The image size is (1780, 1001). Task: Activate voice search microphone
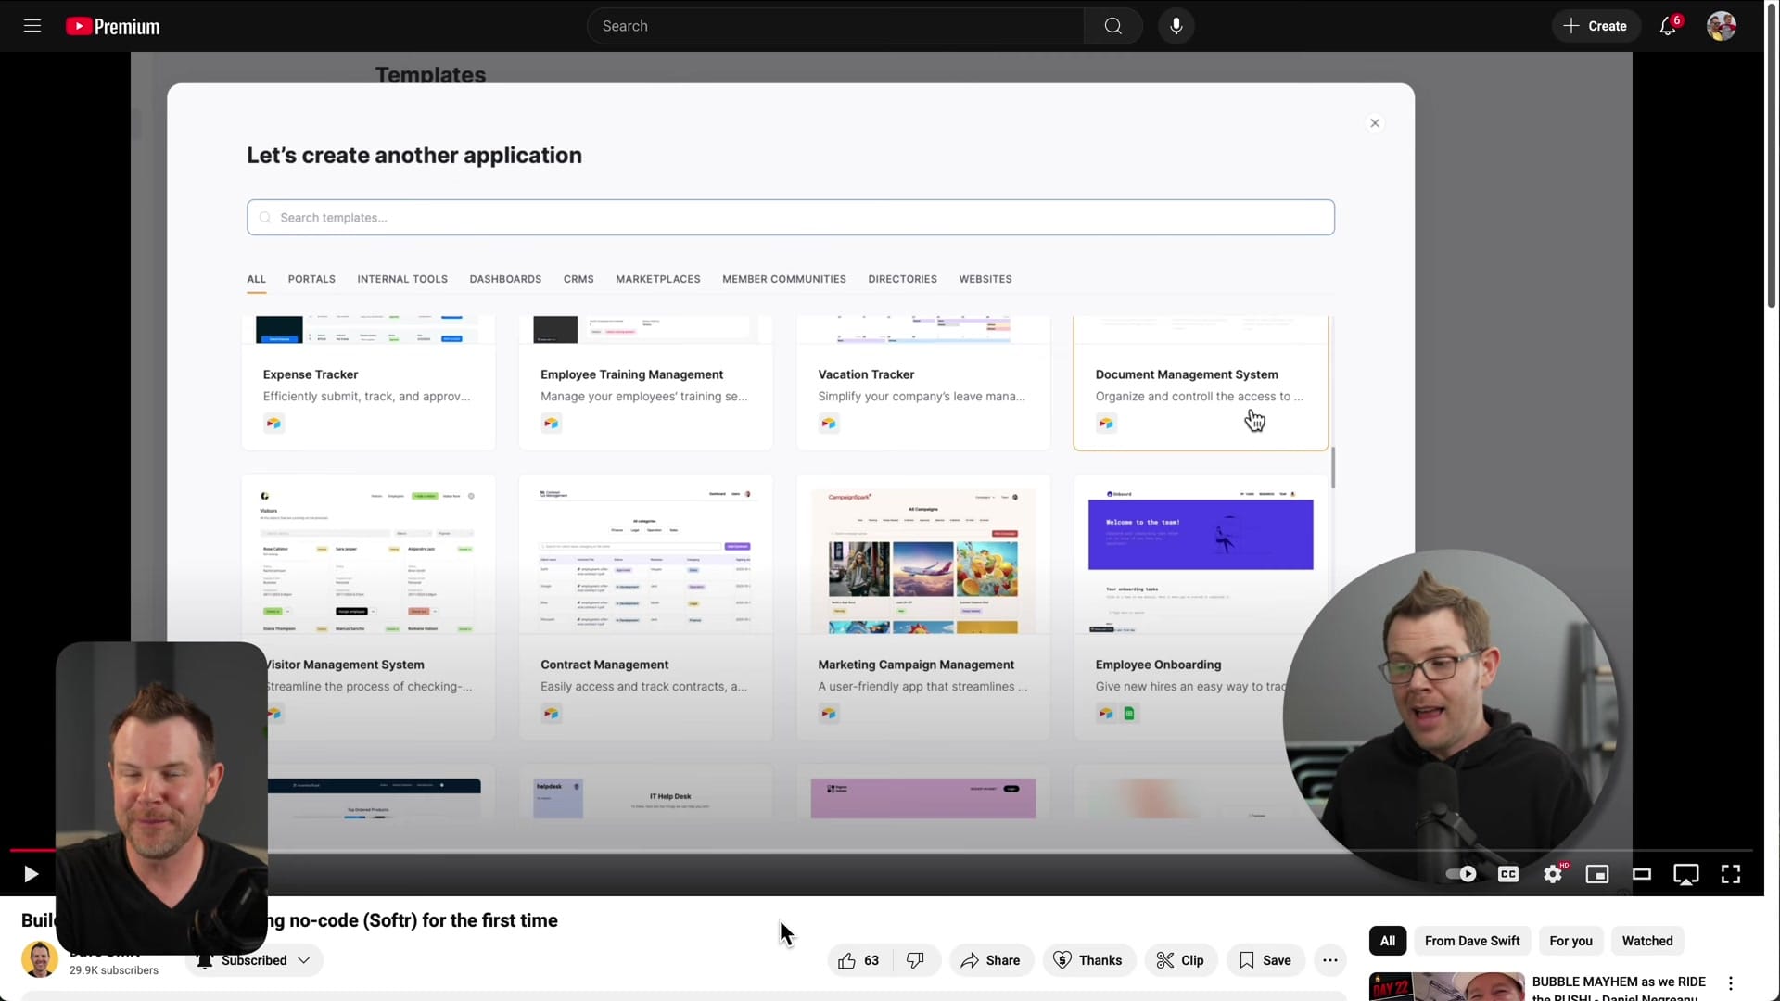(x=1176, y=26)
